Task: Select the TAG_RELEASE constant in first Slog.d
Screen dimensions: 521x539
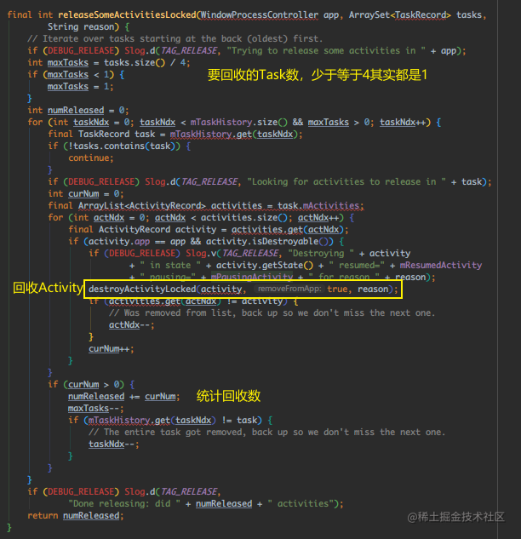Action: [x=189, y=51]
